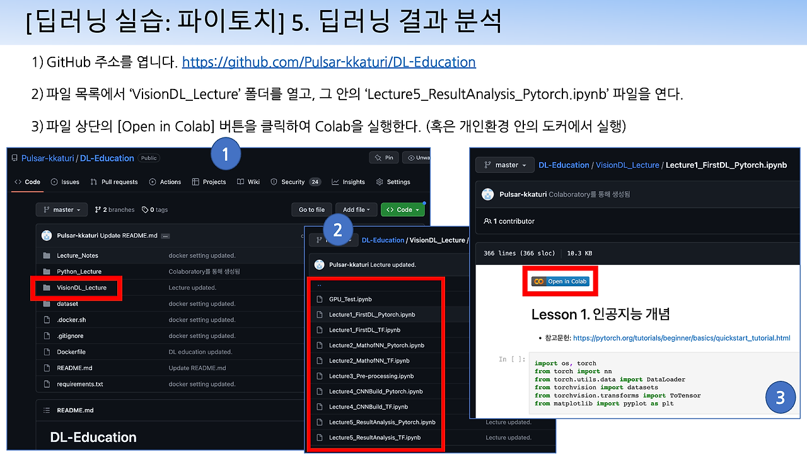Click the 0 tags indicator
Viewport: 807px width, 454px height.
153,209
